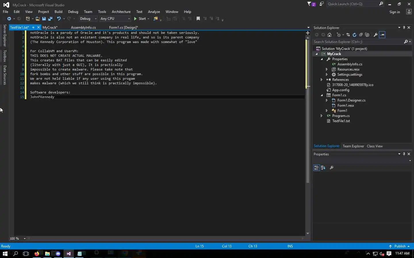The height and width of the screenshot is (258, 414).
Task: Open the Any CPU platform dropdown
Action: 115,19
